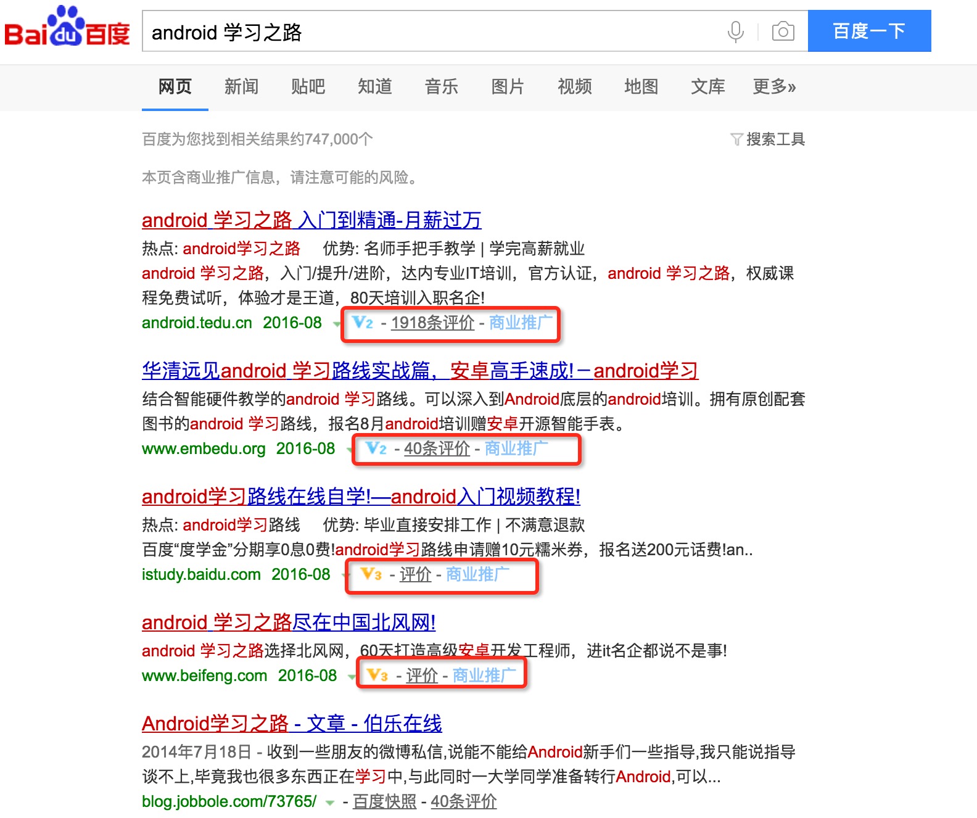This screenshot has height=818, width=977.
Task: Click the istudy.baidu.com green URL
Action: pyautogui.click(x=201, y=574)
